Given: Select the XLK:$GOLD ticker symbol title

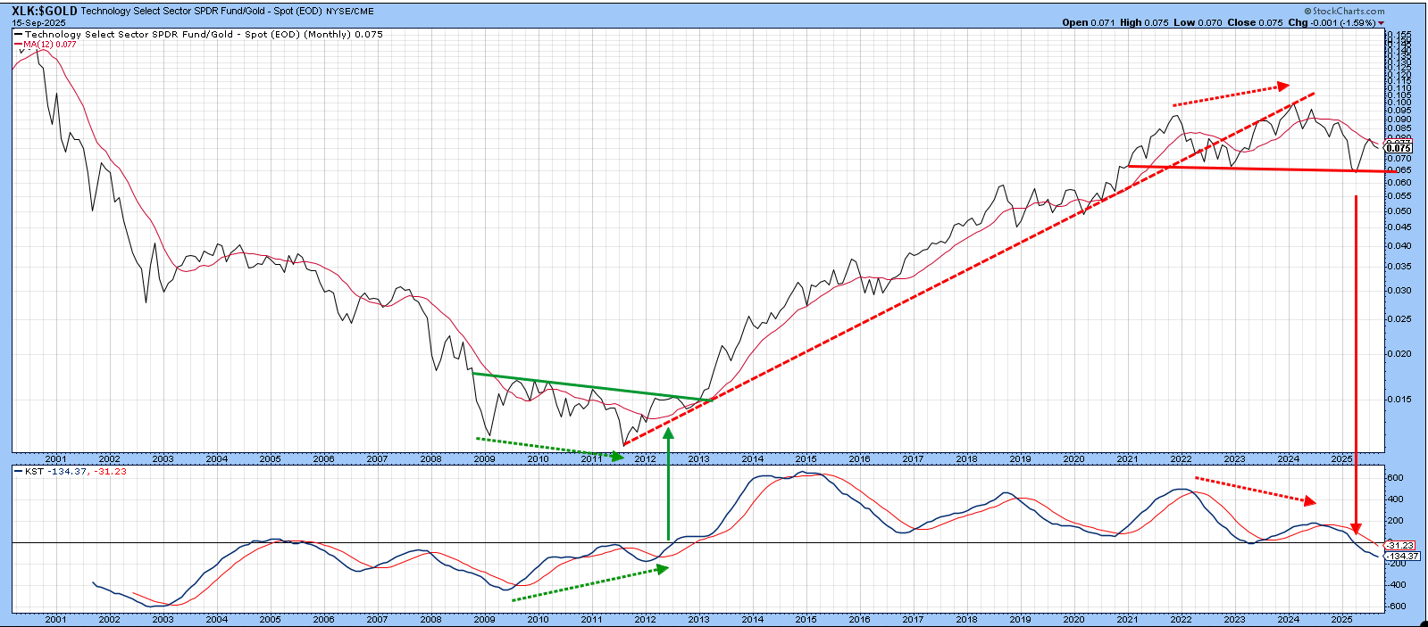Looking at the screenshot, I should (x=44, y=11).
